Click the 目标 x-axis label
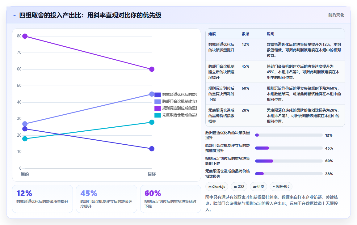This screenshot has width=357, height=225. (152, 174)
